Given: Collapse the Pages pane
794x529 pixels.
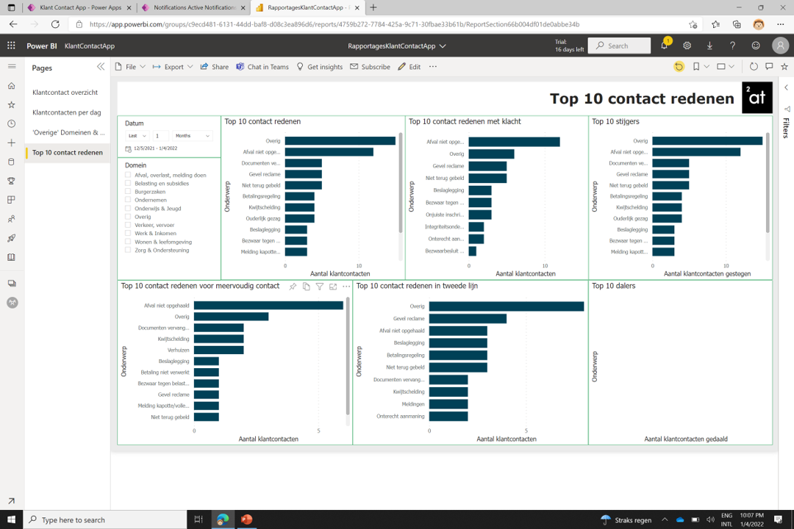Looking at the screenshot, I should pyautogui.click(x=101, y=67).
